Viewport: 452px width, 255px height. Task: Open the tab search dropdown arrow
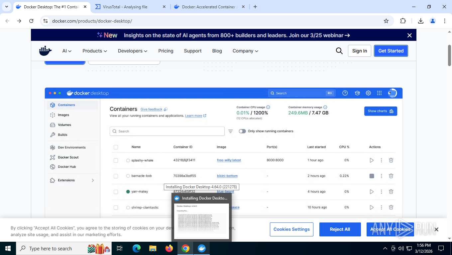coord(7,7)
